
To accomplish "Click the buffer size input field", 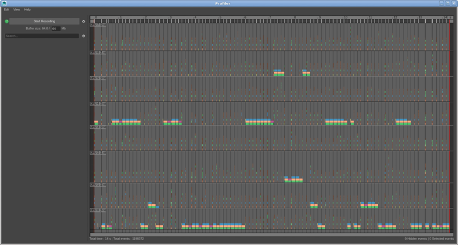I will 55,28.
